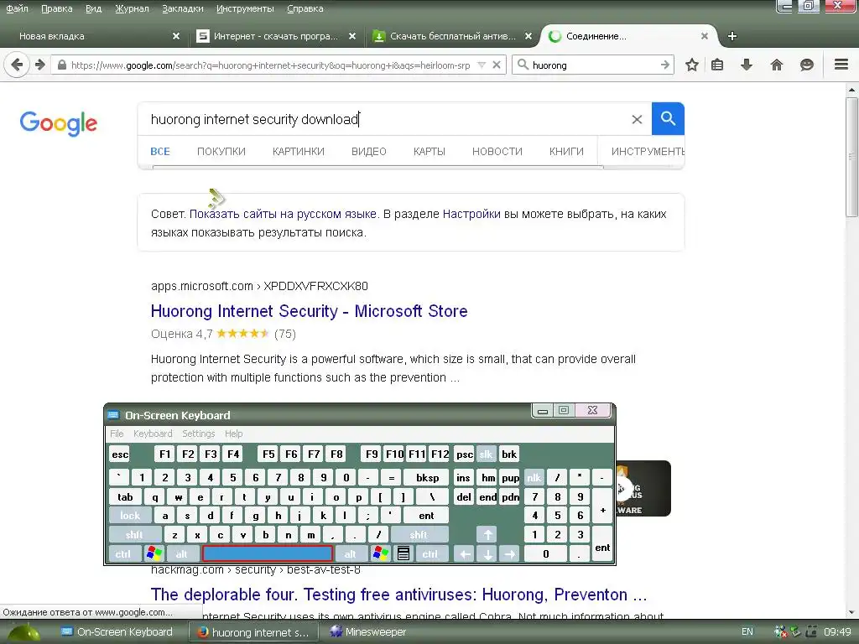Click the esc key on keyboard

(x=120, y=454)
